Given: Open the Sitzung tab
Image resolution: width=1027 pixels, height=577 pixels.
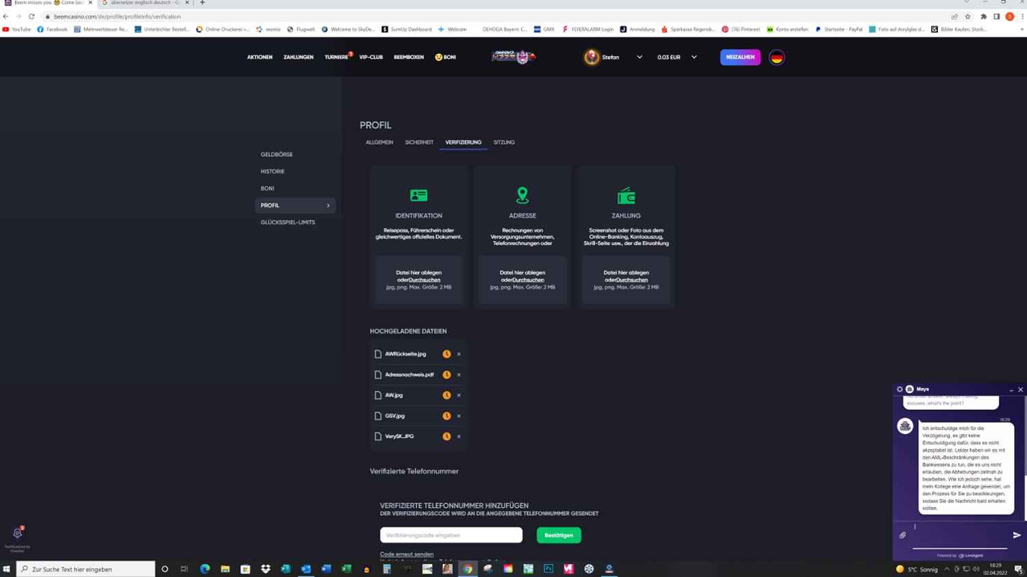Looking at the screenshot, I should tap(504, 142).
